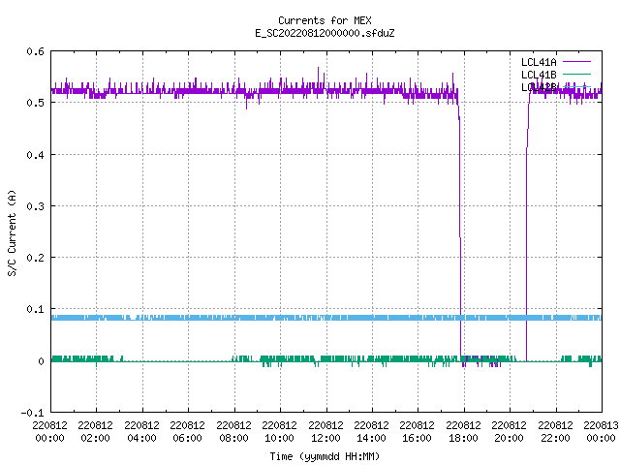The width and height of the screenshot is (620, 465).
Task: Click the 220812 16:00 x-axis tick label
Action: pos(417,432)
